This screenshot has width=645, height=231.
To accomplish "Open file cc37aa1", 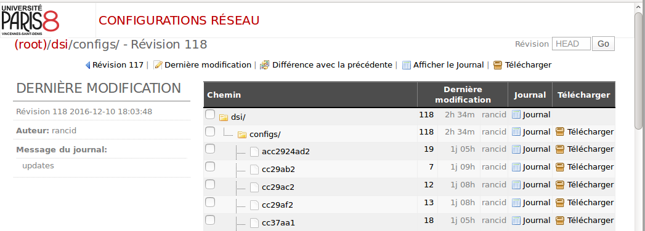I will pyautogui.click(x=278, y=223).
